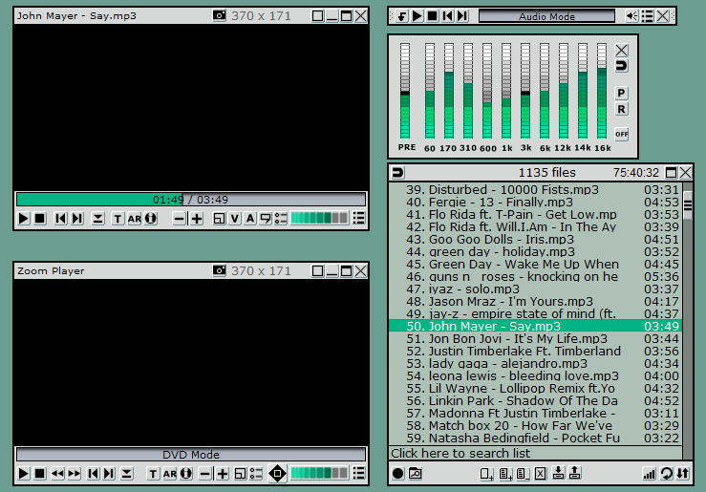Play in the Zoom Player DVD window
Image resolution: width=706 pixels, height=492 pixels.
click(x=24, y=474)
